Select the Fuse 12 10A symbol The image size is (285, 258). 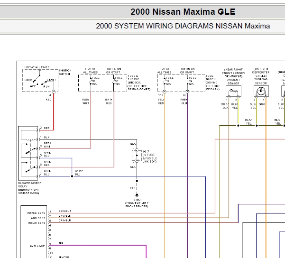[x=165, y=81]
